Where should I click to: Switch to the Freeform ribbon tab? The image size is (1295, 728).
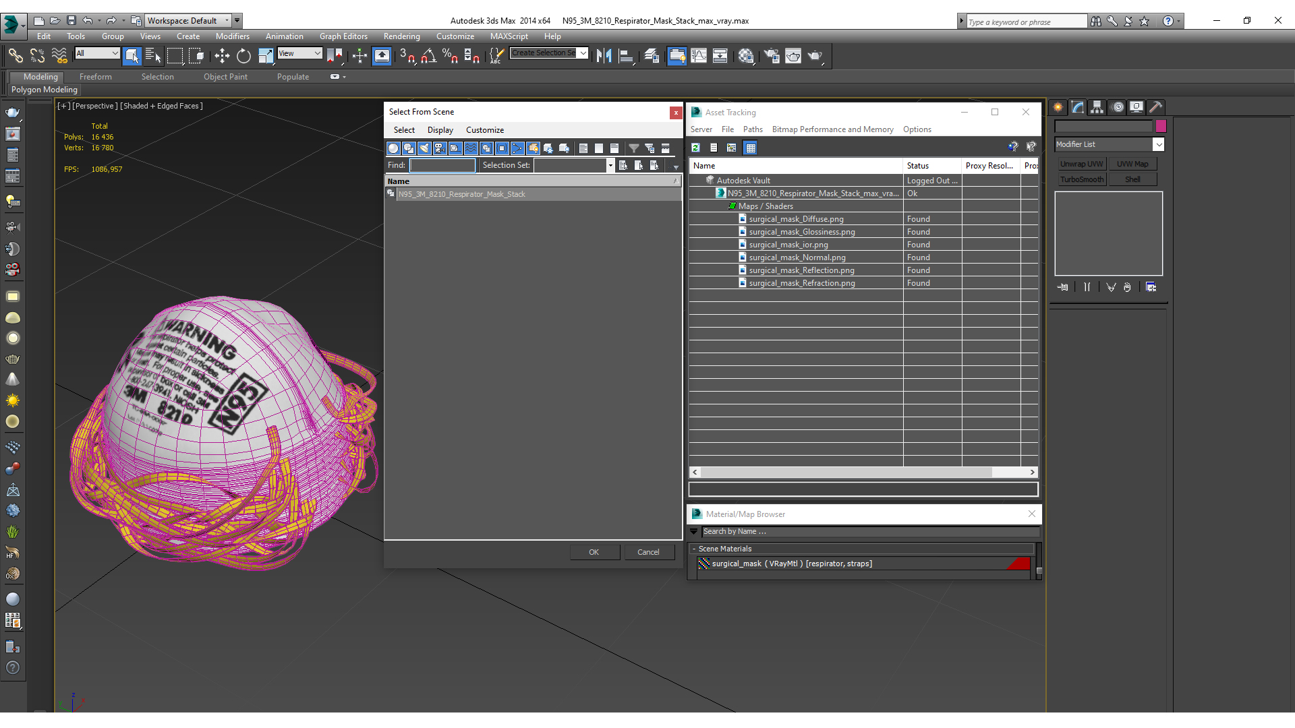coord(96,77)
